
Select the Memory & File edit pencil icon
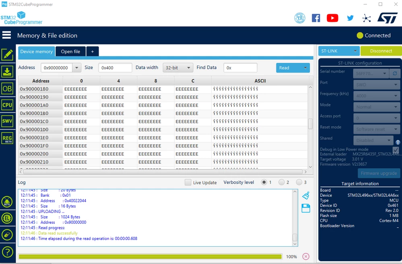tap(7, 54)
